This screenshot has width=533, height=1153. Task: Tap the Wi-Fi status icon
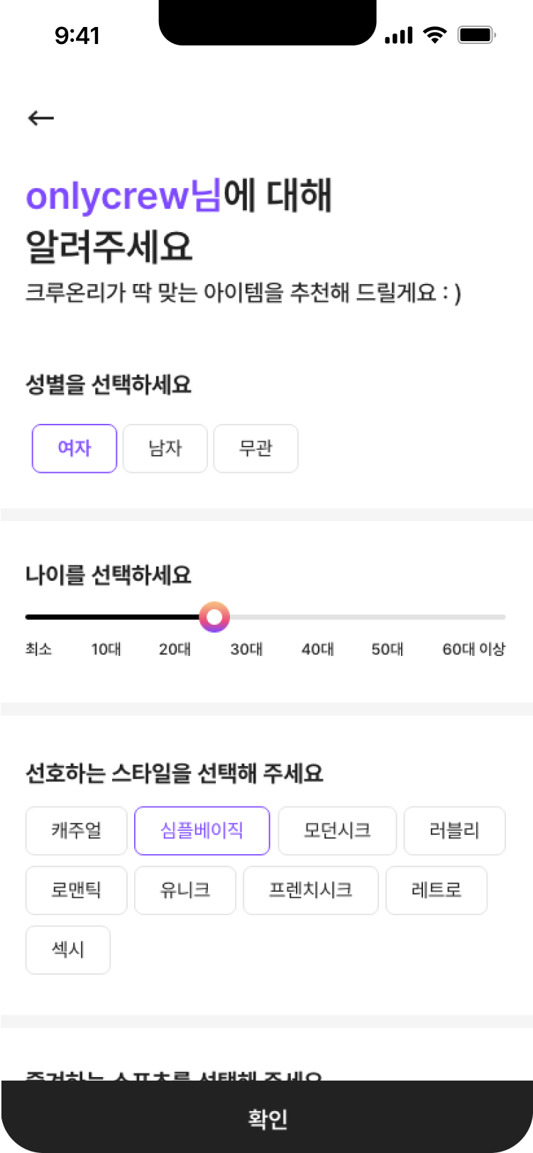point(434,35)
